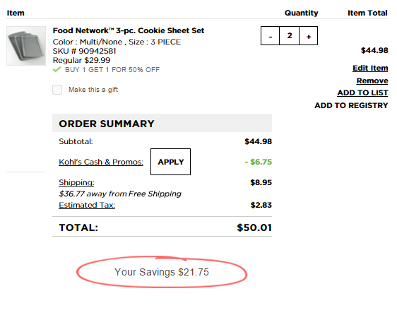Increase quantity with the plus button
This screenshot has height=320, width=397.
[309, 36]
